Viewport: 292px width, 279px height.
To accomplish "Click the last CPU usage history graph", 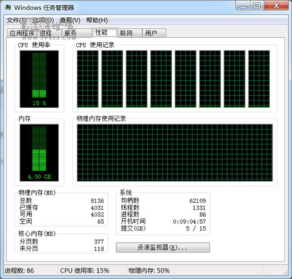I will (259, 79).
